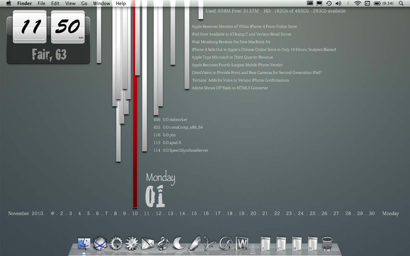The image size is (410, 256).
Task: Open the feather quill dock icon
Action: pos(194,244)
